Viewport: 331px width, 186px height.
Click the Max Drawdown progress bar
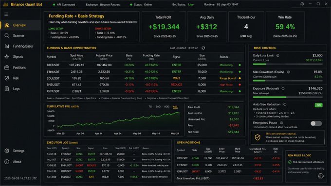288,81
